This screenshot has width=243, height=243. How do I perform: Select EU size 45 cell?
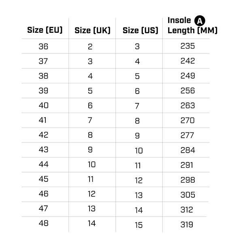click(x=43, y=179)
